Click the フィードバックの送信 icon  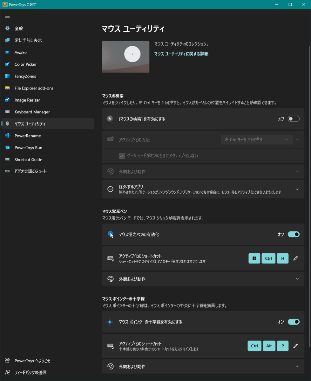point(8,372)
